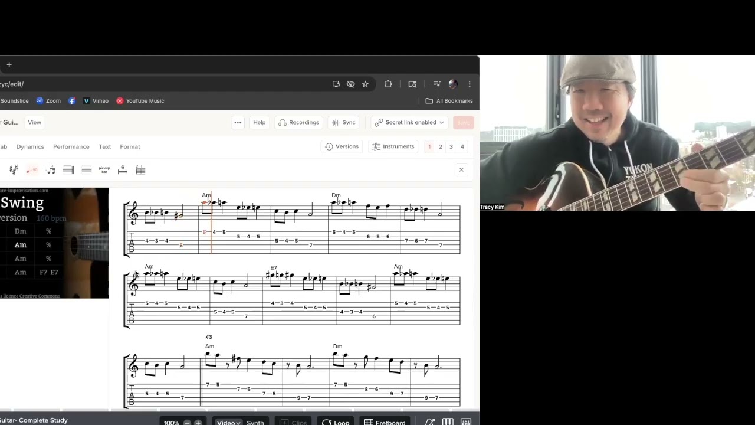Toggle the piano keyboard icon
Image resolution: width=755 pixels, height=425 pixels.
pyautogui.click(x=448, y=423)
